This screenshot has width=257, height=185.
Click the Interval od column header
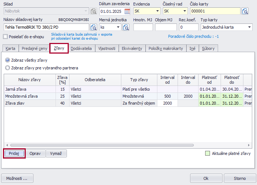[x=167, y=80]
